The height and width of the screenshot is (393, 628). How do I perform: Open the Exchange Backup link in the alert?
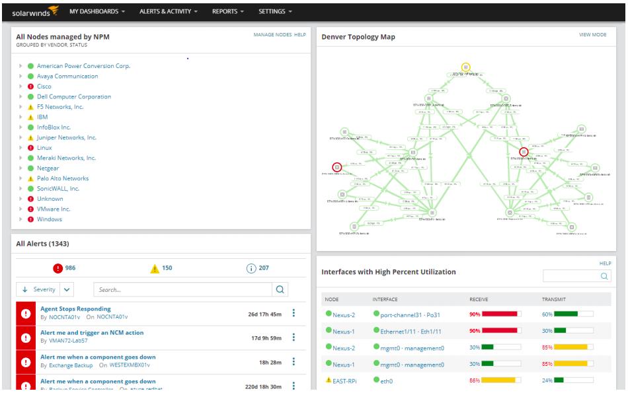tap(71, 365)
